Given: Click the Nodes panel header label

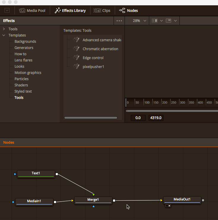Looking at the screenshot, I should point(9,143).
